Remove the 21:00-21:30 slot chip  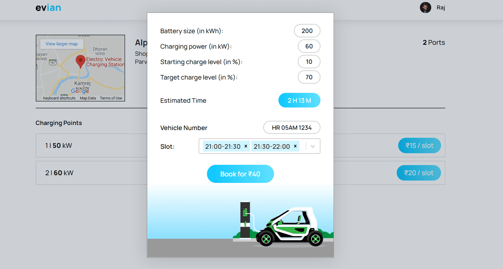[246, 146]
